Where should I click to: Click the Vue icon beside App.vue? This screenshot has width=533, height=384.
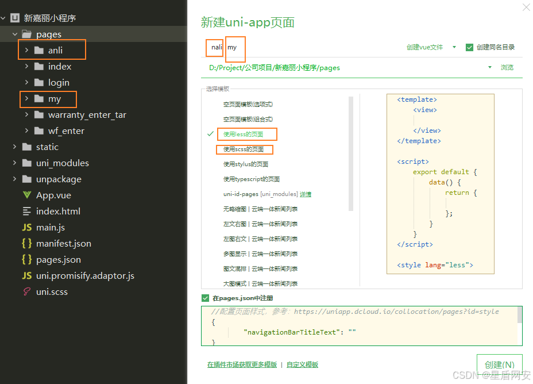point(27,195)
